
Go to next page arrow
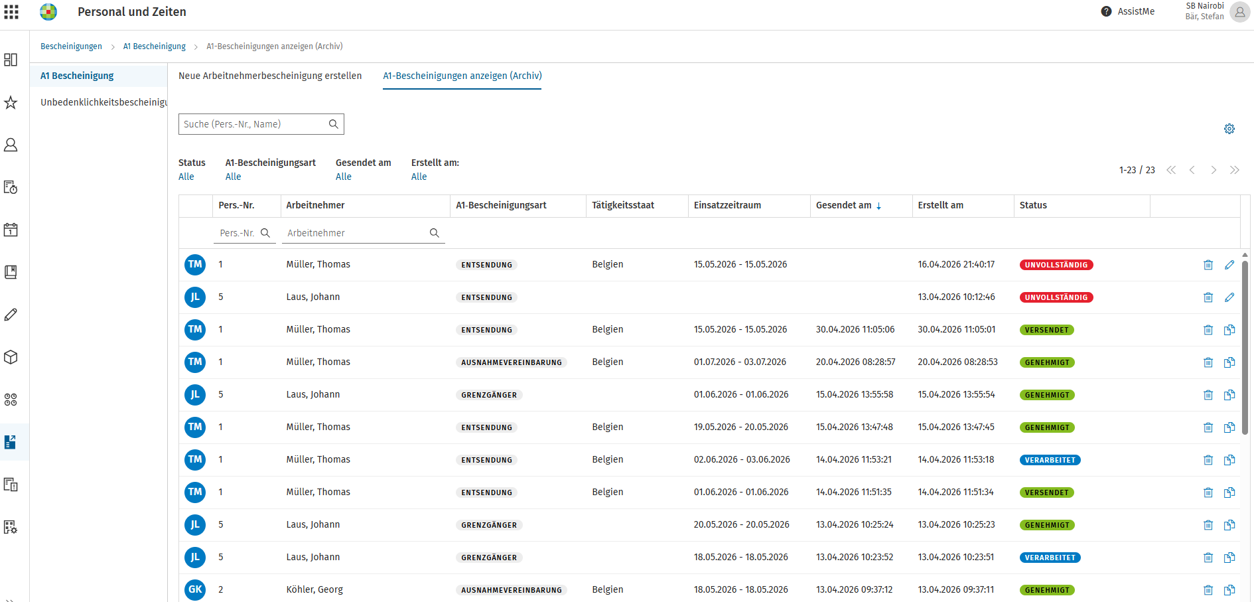(1214, 170)
